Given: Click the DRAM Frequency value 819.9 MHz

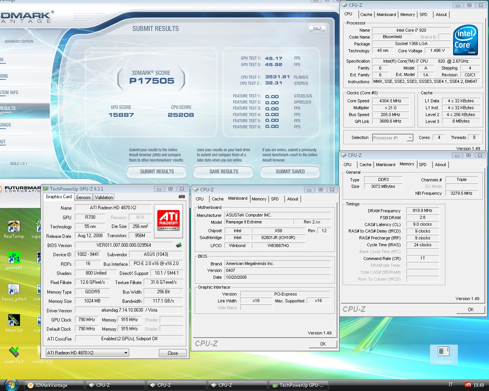Looking at the screenshot, I should pyautogui.click(x=423, y=210).
